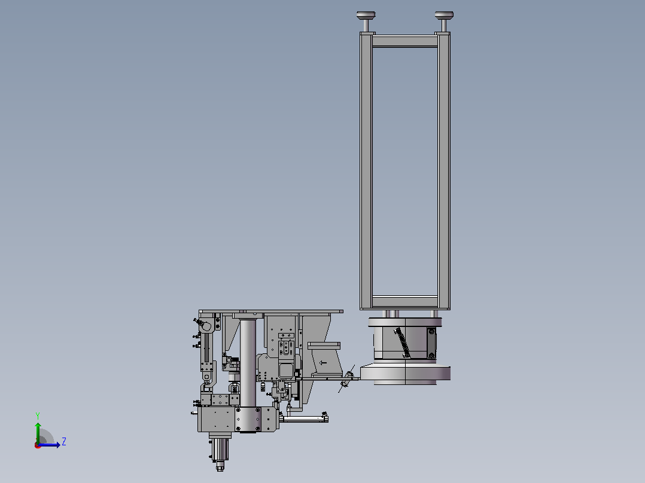The width and height of the screenshot is (645, 483).
Task: Select the right upright post of the tall frame
Action: click(444, 172)
